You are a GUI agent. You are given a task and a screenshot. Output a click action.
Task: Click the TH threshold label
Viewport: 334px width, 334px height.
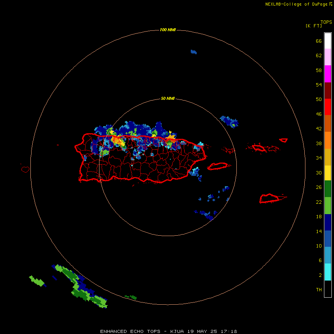319,289
